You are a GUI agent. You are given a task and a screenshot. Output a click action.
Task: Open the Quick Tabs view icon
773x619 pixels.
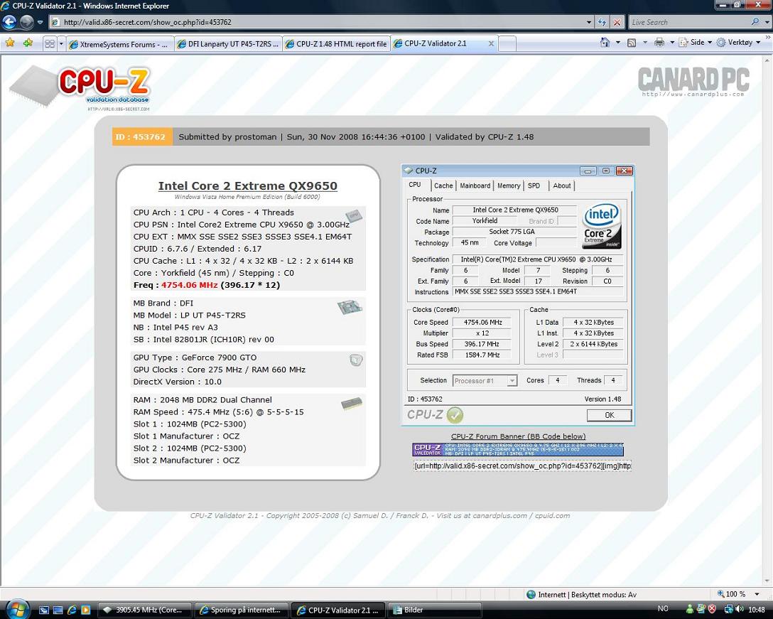(50, 44)
